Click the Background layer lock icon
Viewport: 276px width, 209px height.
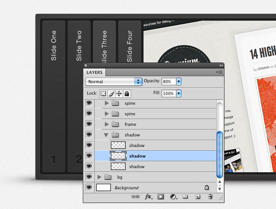207,187
